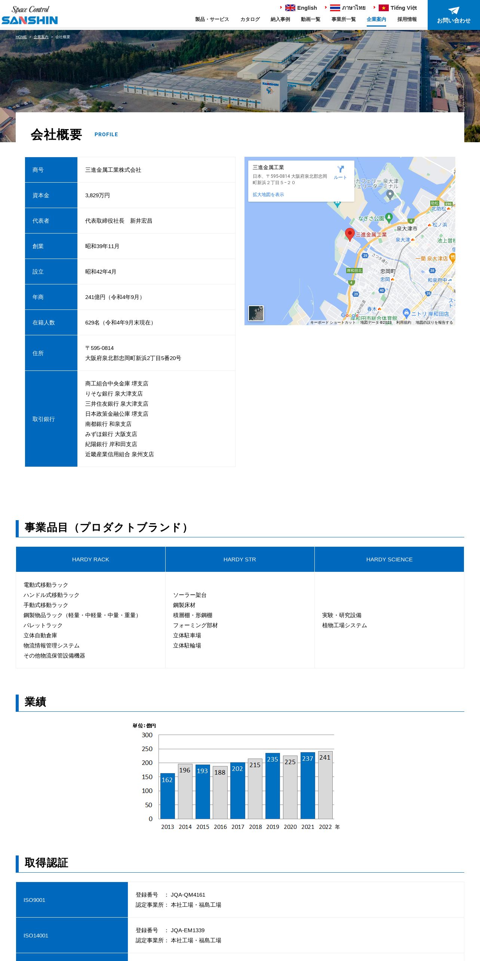Switch language to Tiếng Việt
The height and width of the screenshot is (961, 480).
click(x=404, y=8)
